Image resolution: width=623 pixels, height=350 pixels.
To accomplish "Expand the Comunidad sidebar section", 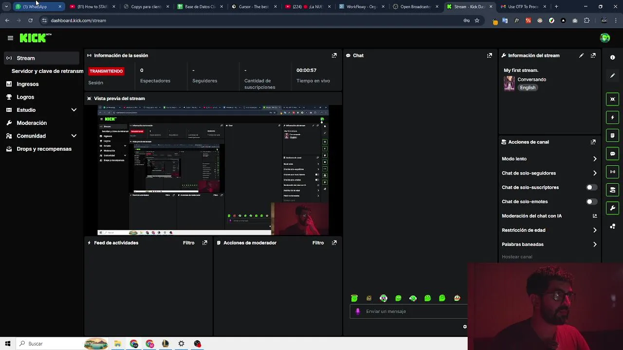I will click(74, 136).
